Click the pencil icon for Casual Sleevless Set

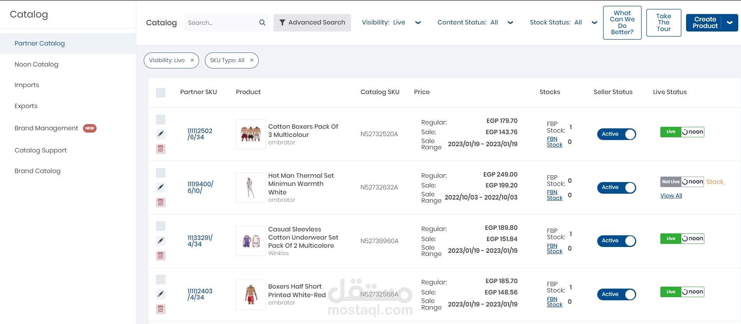161,241
